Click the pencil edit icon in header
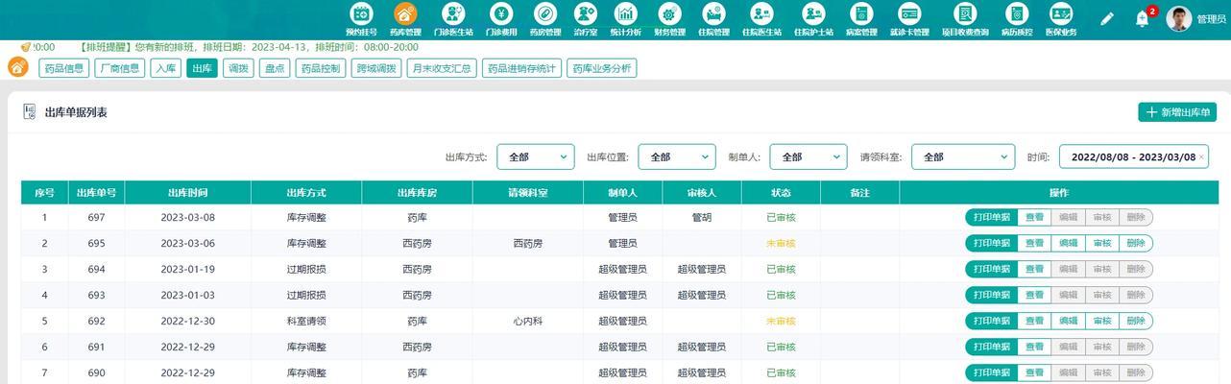 [1107, 18]
